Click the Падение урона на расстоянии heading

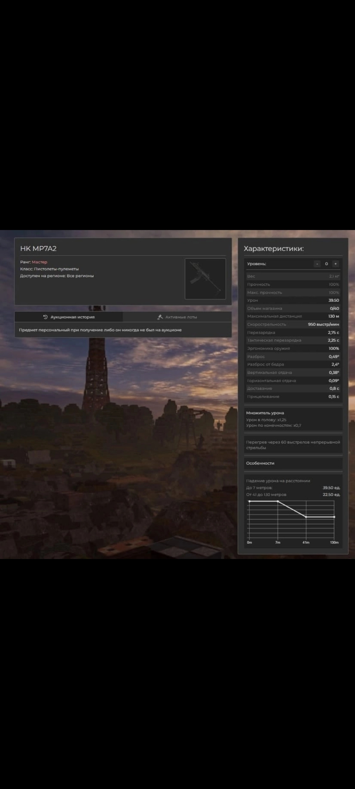[x=278, y=481]
